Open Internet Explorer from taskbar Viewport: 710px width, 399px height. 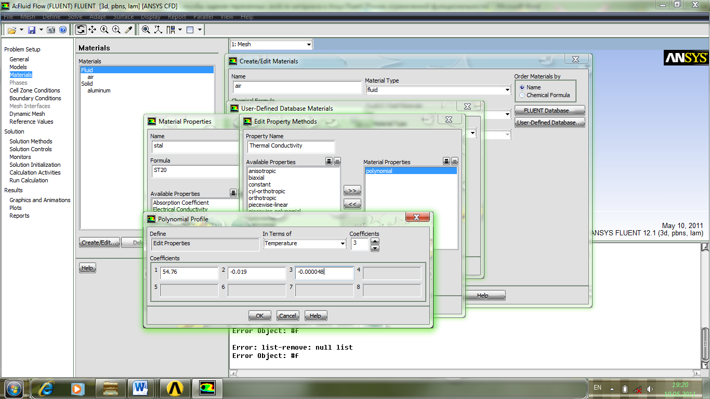(x=47, y=388)
